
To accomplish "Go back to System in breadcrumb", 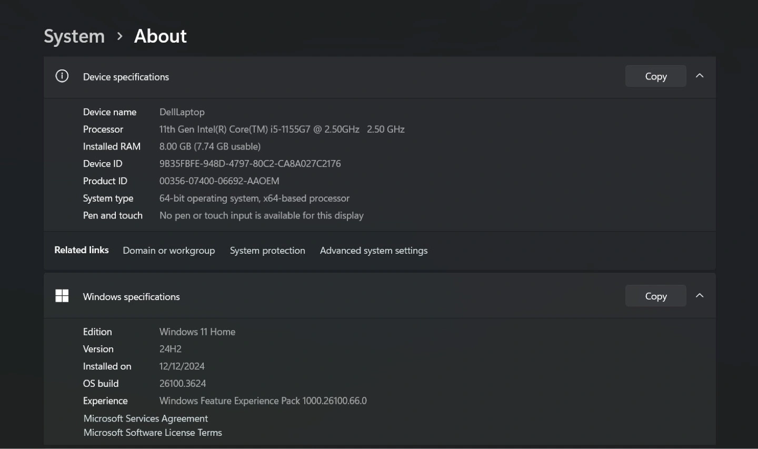I will (x=74, y=36).
